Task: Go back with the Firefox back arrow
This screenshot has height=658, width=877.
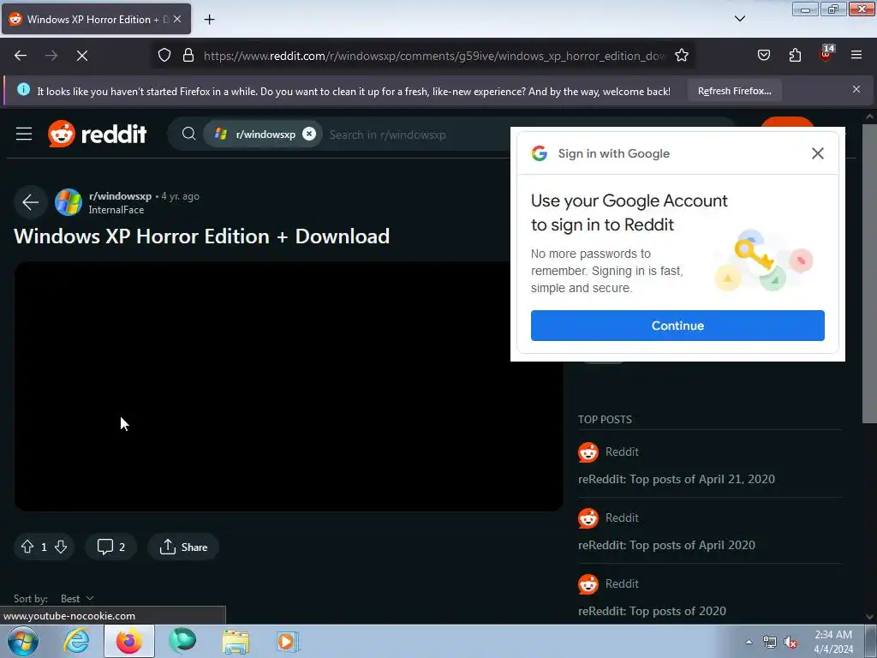Action: (21, 56)
